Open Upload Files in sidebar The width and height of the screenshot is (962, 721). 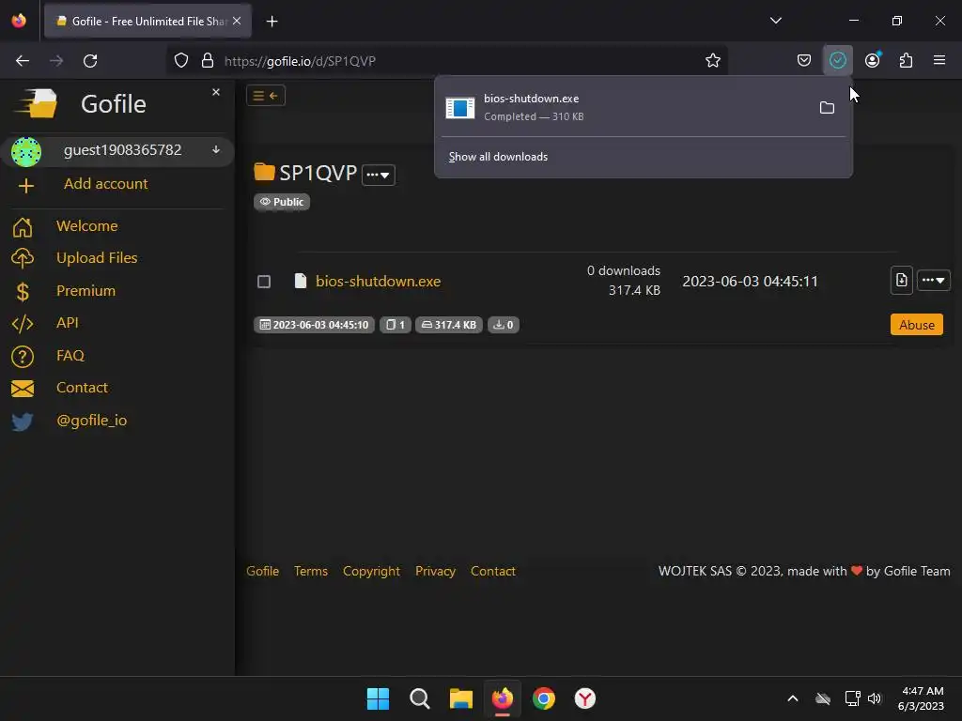click(x=97, y=258)
